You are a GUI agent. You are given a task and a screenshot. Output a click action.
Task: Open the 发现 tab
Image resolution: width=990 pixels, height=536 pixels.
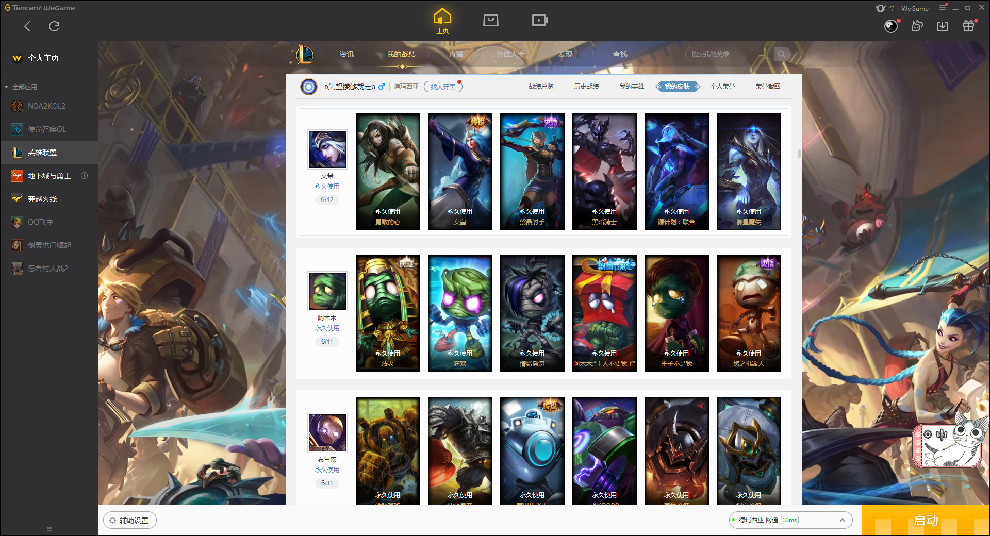[565, 54]
